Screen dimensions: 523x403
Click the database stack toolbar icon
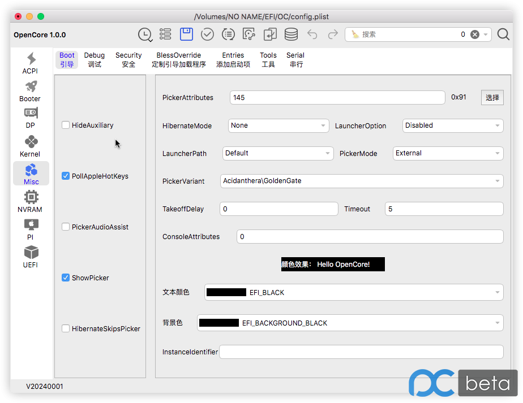pyautogui.click(x=291, y=34)
